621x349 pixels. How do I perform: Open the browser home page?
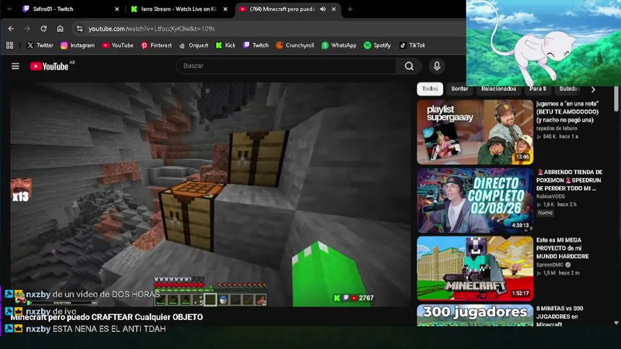click(x=60, y=29)
